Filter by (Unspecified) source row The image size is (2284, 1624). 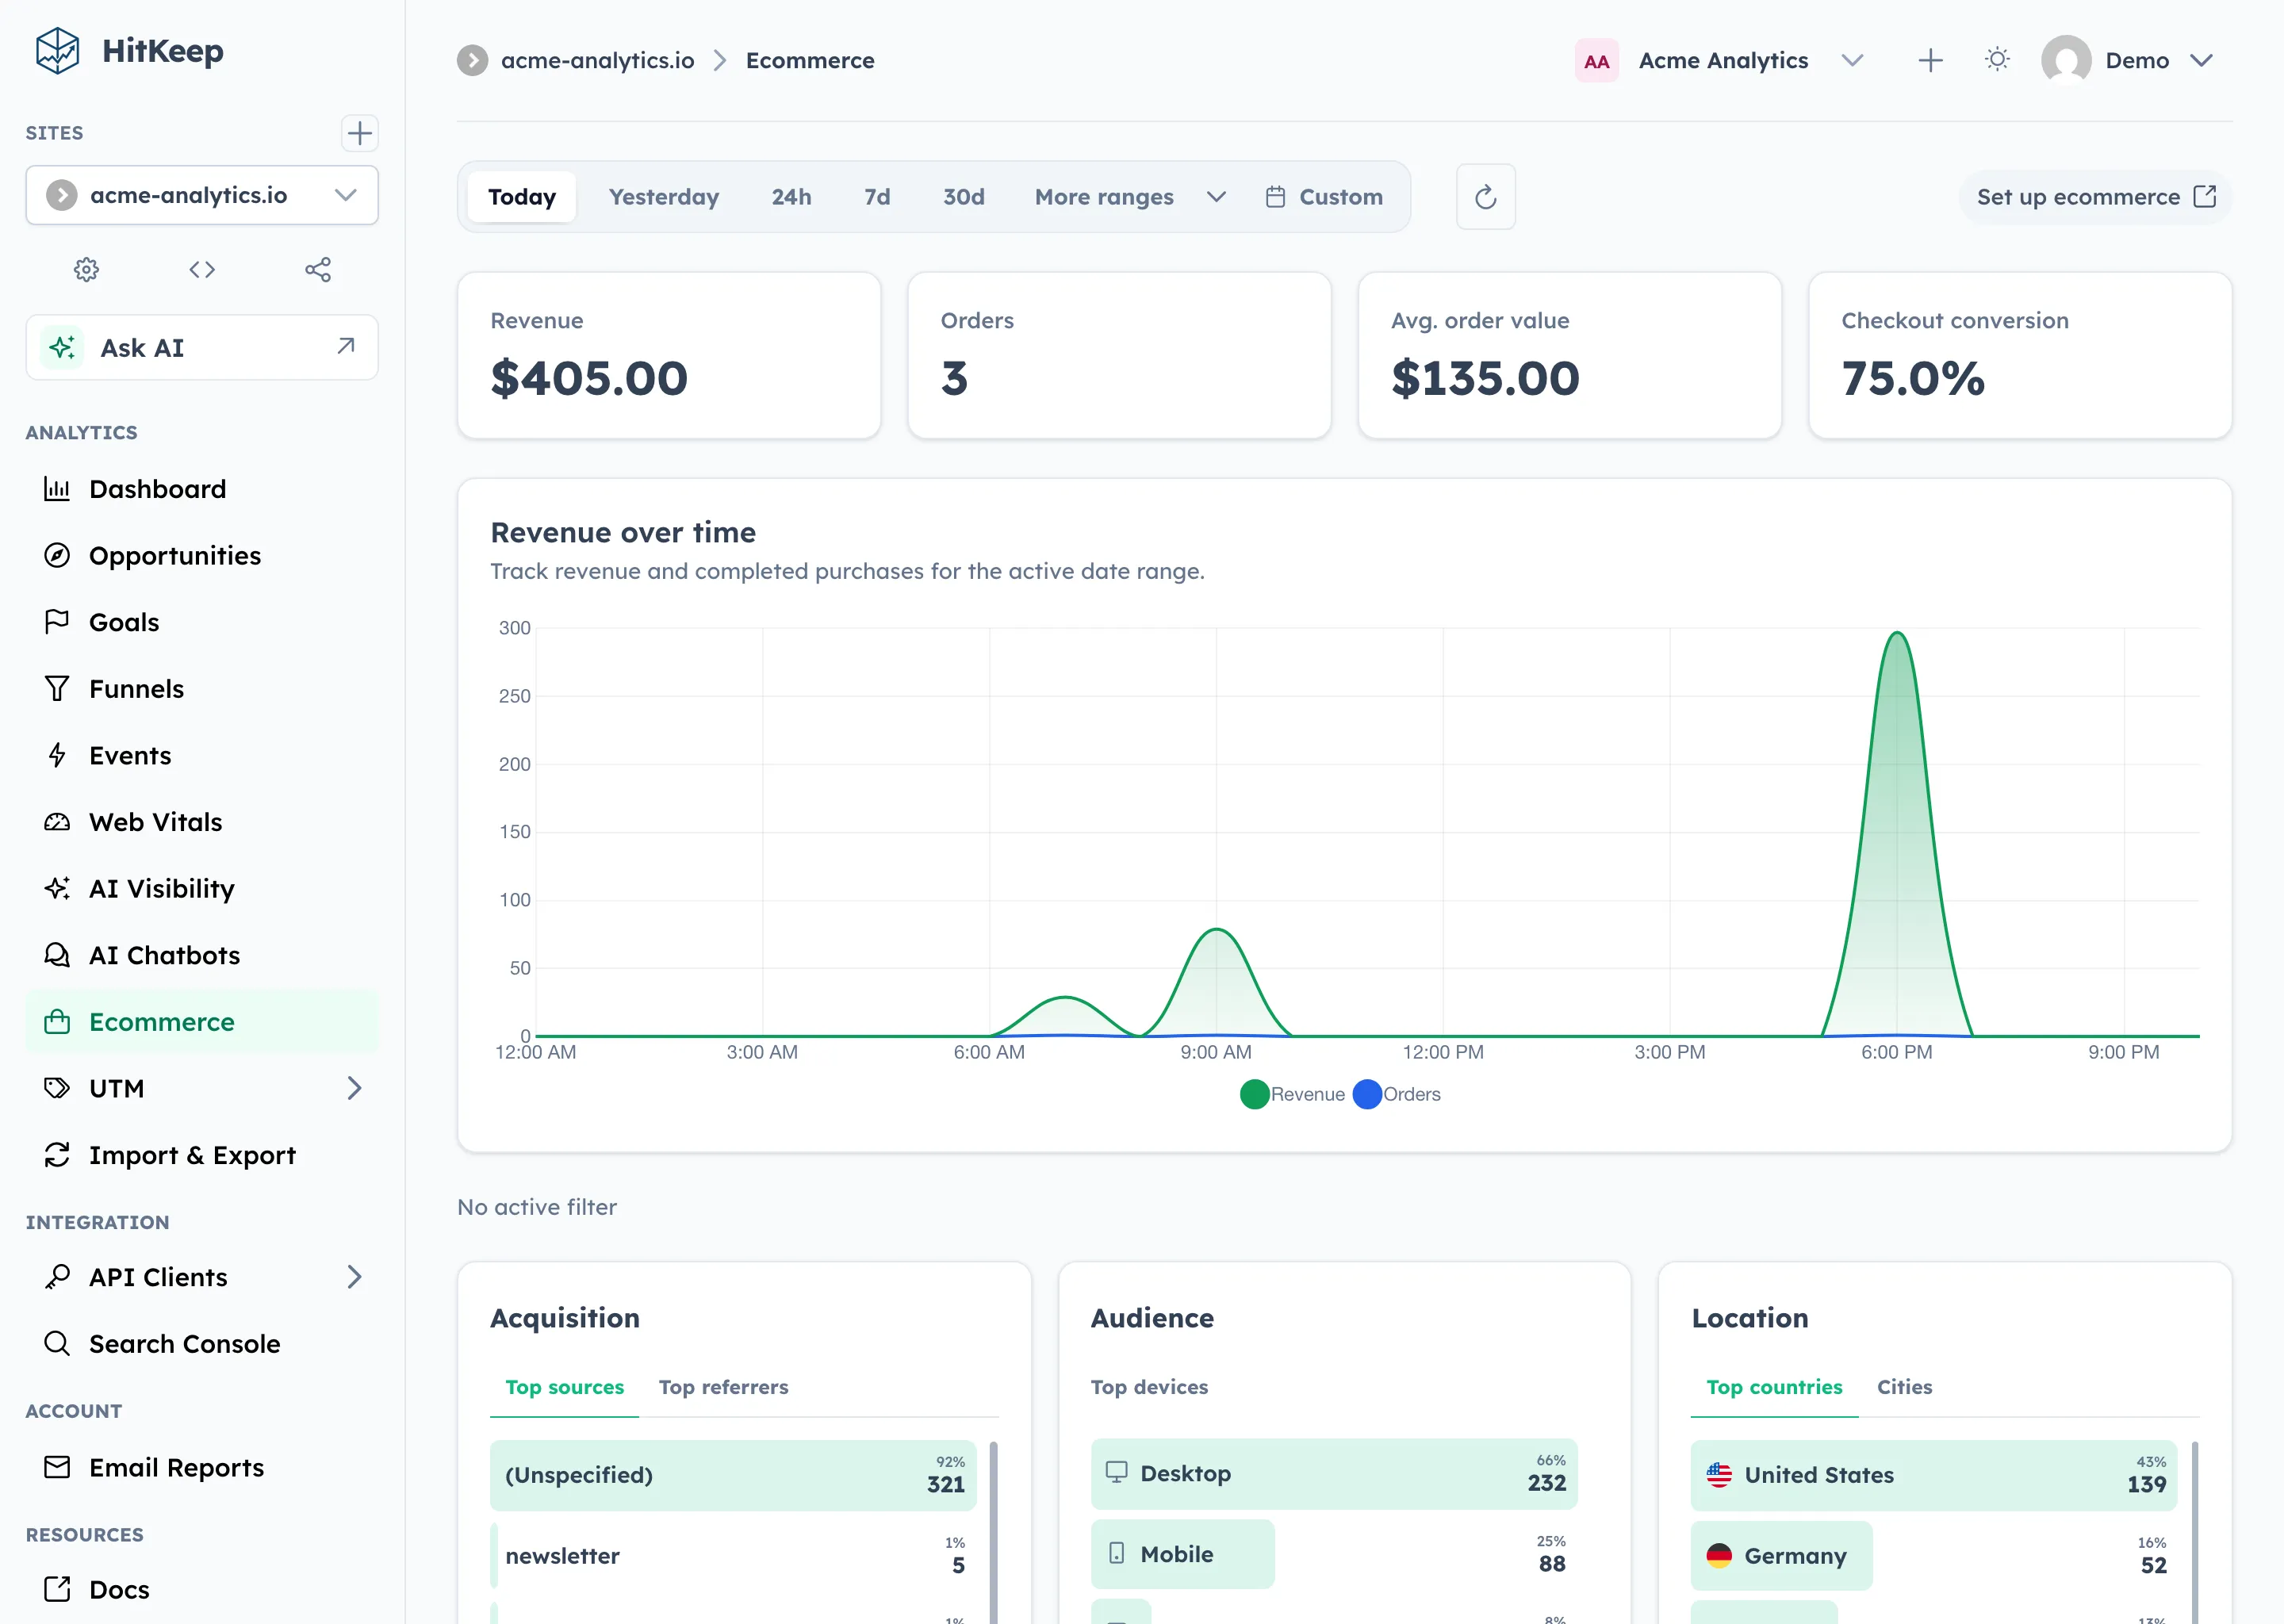[x=734, y=1475]
